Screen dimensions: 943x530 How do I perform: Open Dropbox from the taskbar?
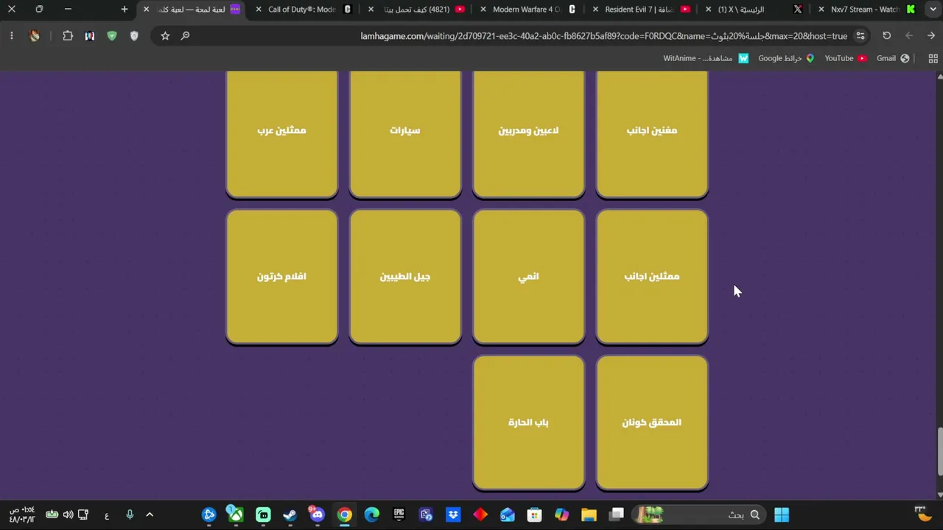click(x=453, y=515)
